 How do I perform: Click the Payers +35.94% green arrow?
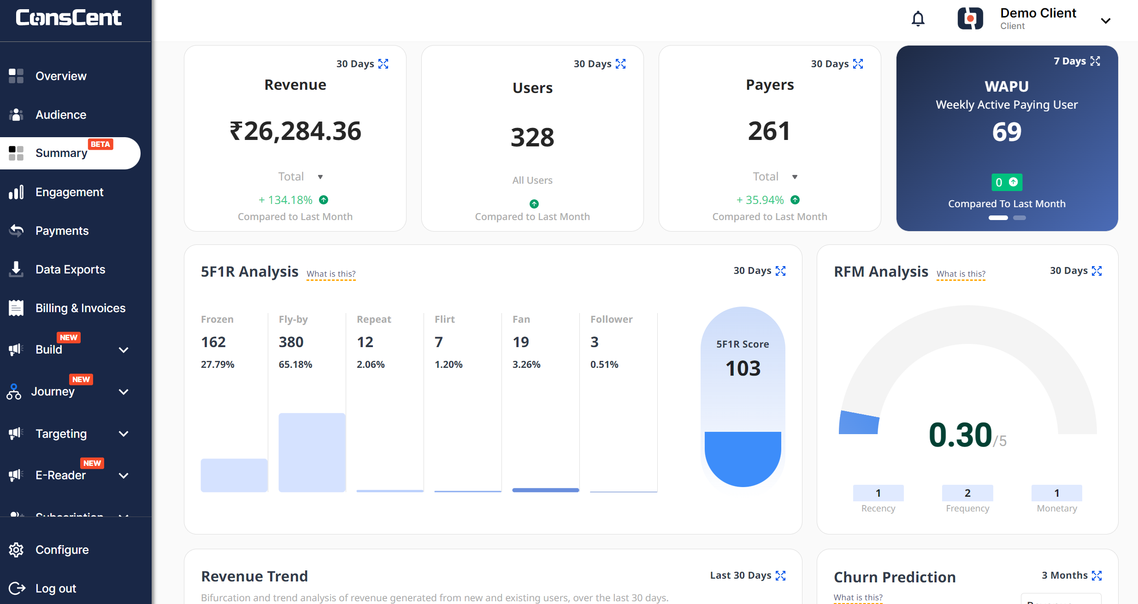[795, 200]
